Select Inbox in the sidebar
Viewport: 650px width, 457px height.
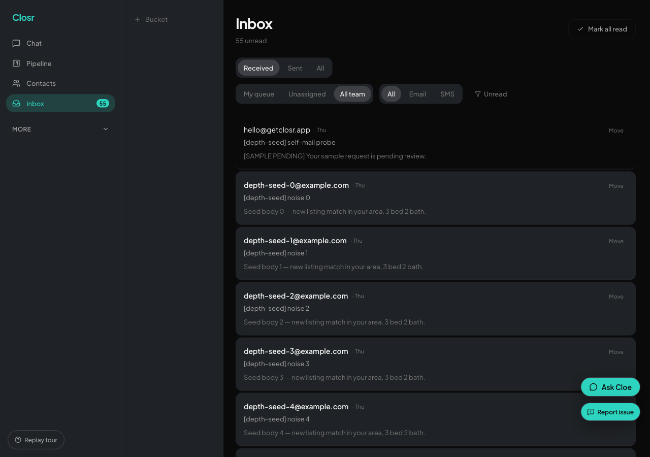point(60,103)
